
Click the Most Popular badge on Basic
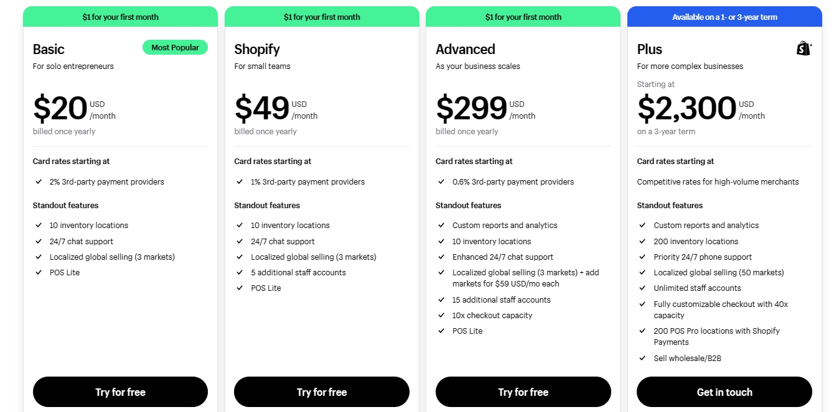click(x=175, y=47)
